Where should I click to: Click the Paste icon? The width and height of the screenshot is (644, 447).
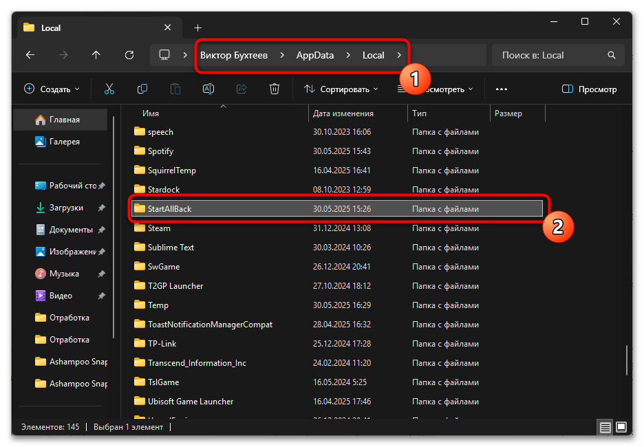pos(175,89)
